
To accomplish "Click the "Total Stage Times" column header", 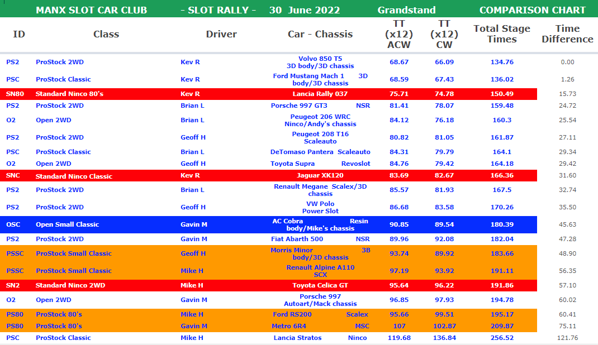I will (x=501, y=34).
